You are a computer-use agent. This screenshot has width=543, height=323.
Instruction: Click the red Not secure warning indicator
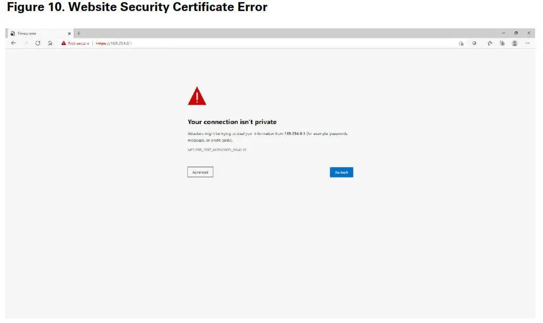tap(75, 43)
